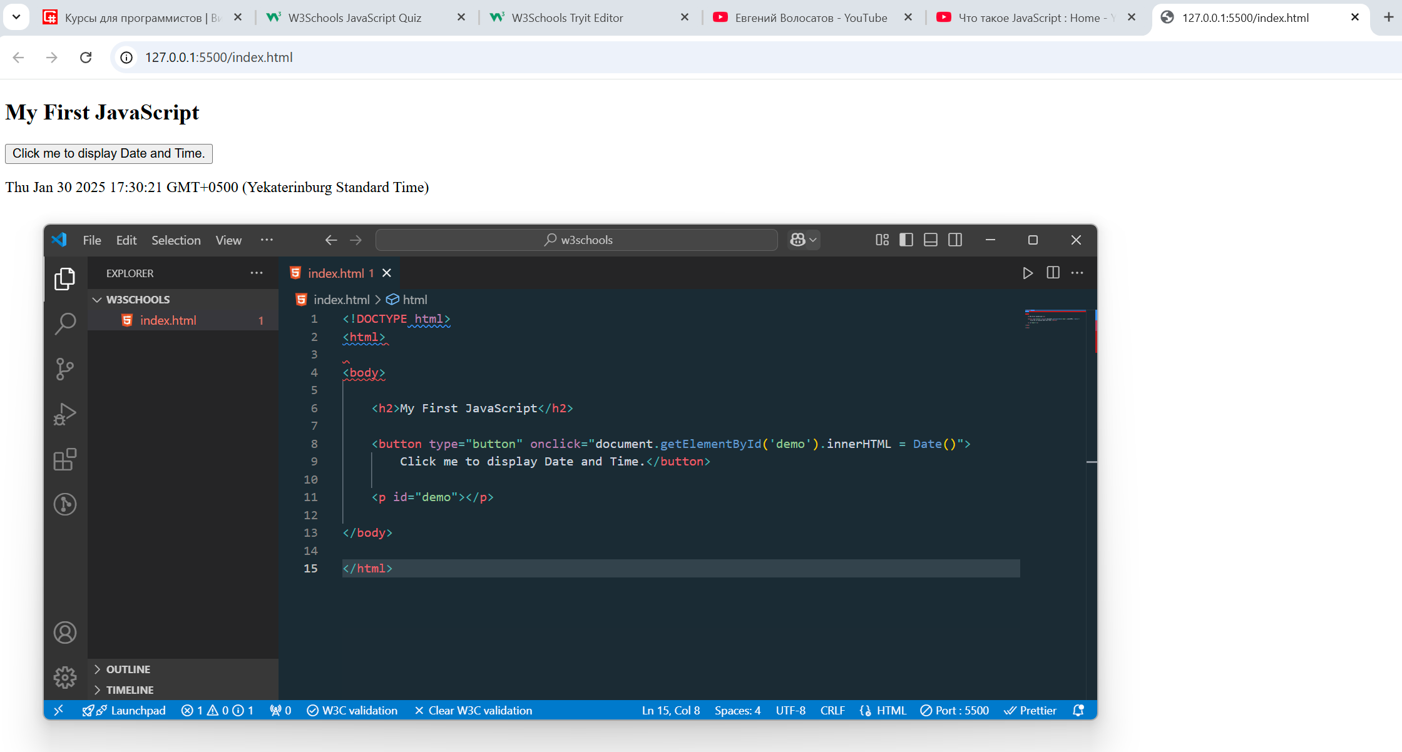Open the Edit menu
1402x752 pixels.
(x=126, y=240)
